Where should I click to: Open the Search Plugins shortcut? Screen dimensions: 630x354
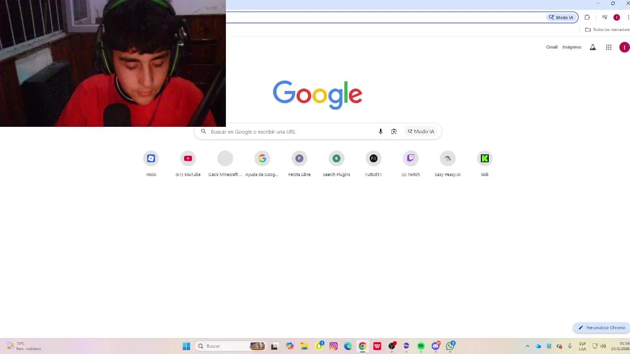click(x=336, y=164)
